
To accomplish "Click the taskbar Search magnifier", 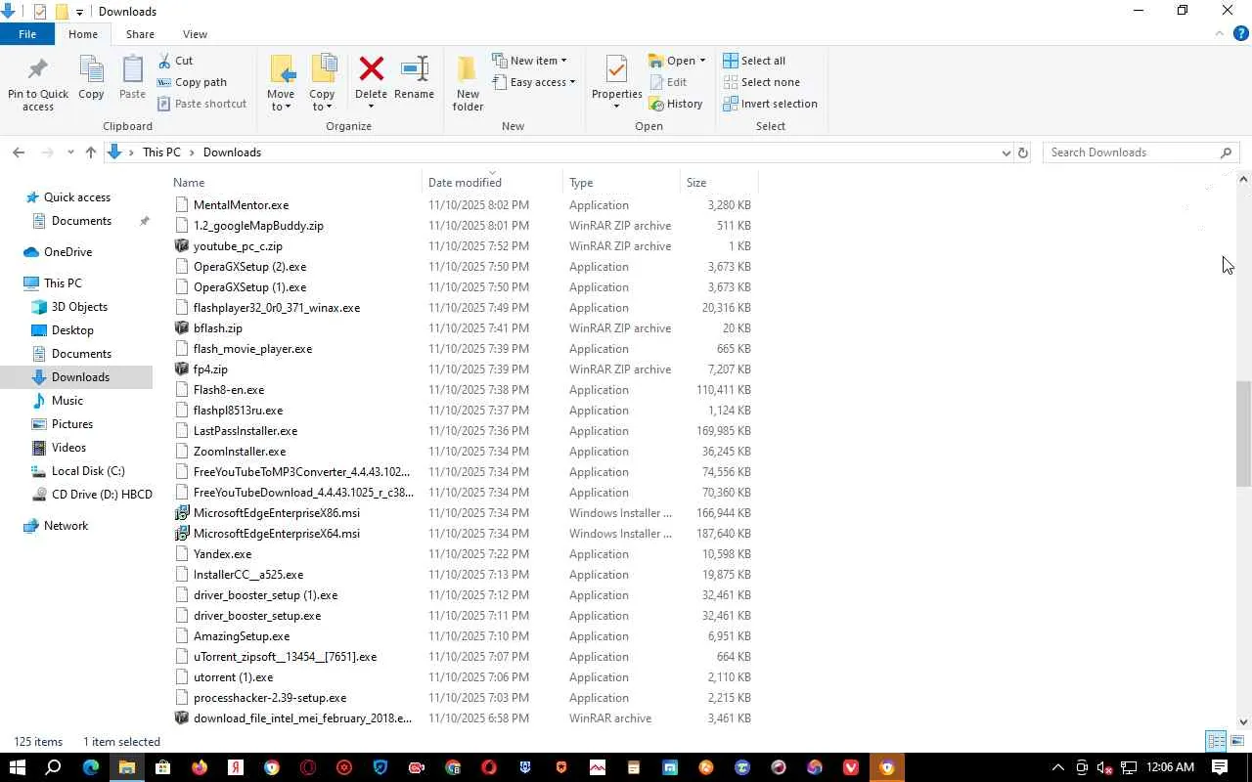I will (54, 767).
